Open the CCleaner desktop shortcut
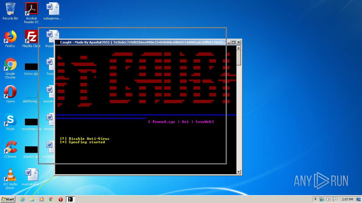 (10, 149)
